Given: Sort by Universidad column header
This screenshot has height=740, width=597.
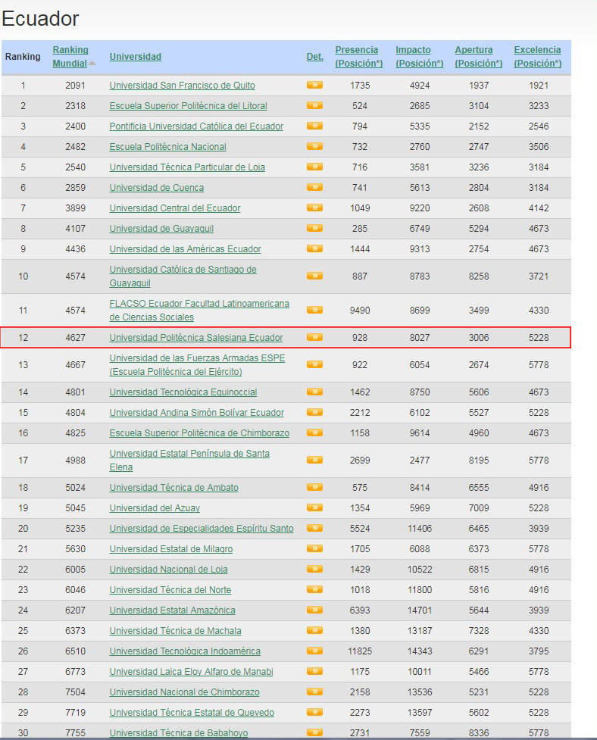Looking at the screenshot, I should [x=136, y=57].
